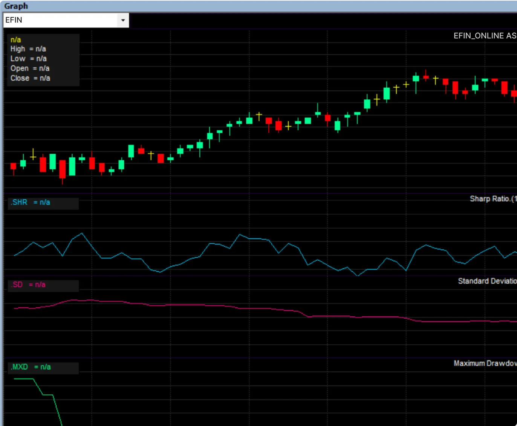Click the .SD indicator label
Image resolution: width=517 pixels, height=426 pixels.
click(29, 285)
